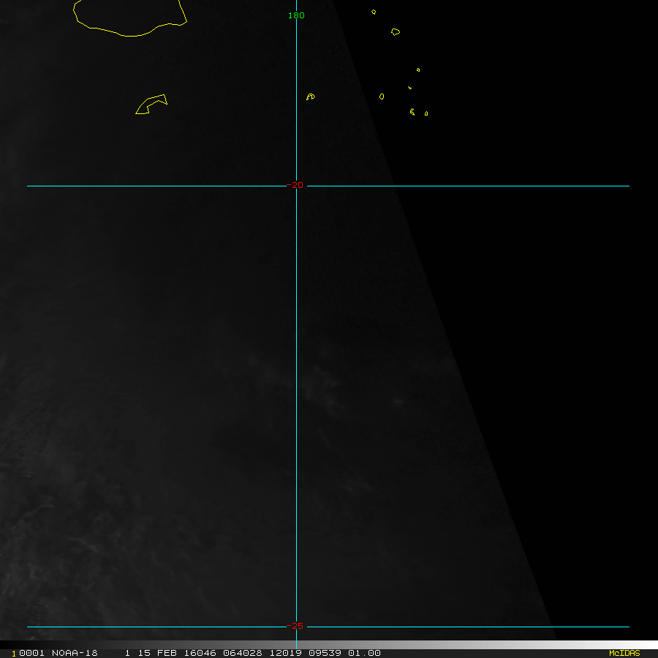The image size is (658, 658).
Task: Click the arrow-shaped yellow island outline
Action: 151,105
